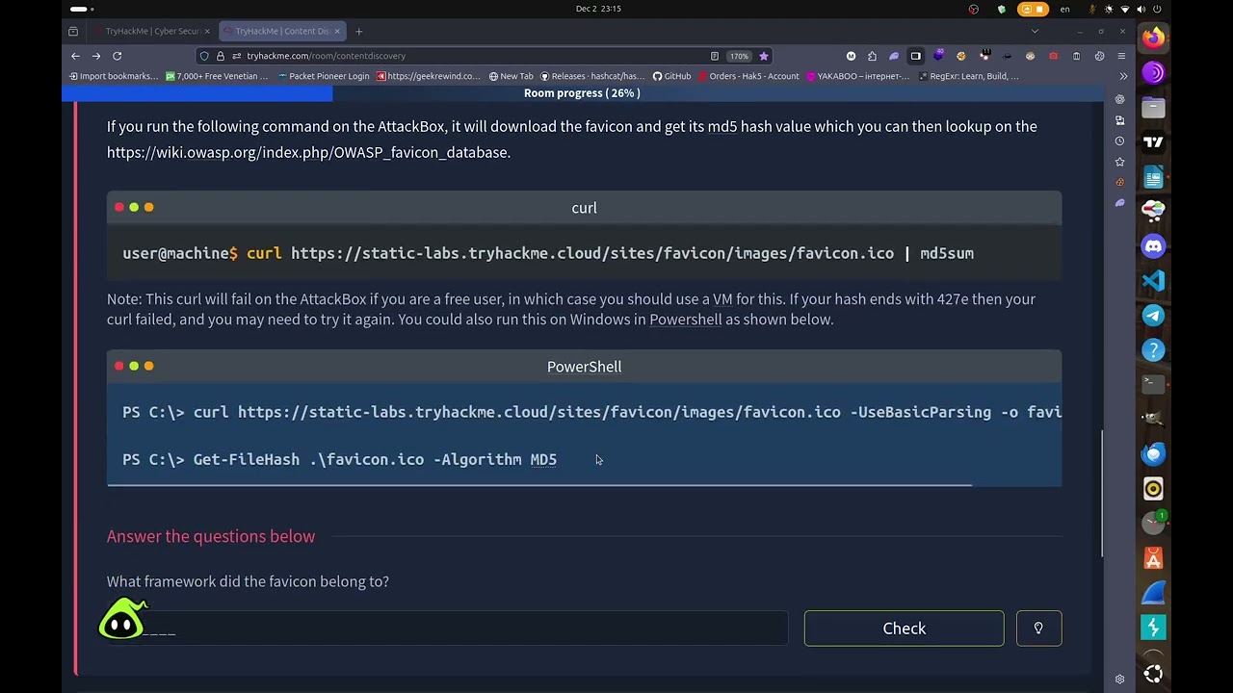Reset the 170% zoom level indicator
This screenshot has width=1233, height=693.
point(738,56)
